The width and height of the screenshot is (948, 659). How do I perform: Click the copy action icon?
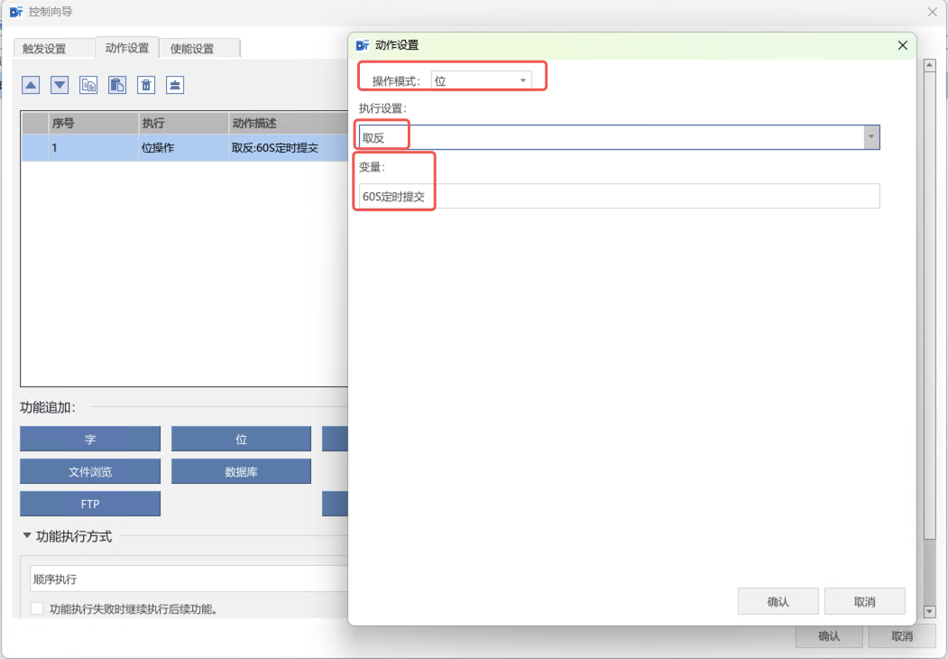(88, 85)
